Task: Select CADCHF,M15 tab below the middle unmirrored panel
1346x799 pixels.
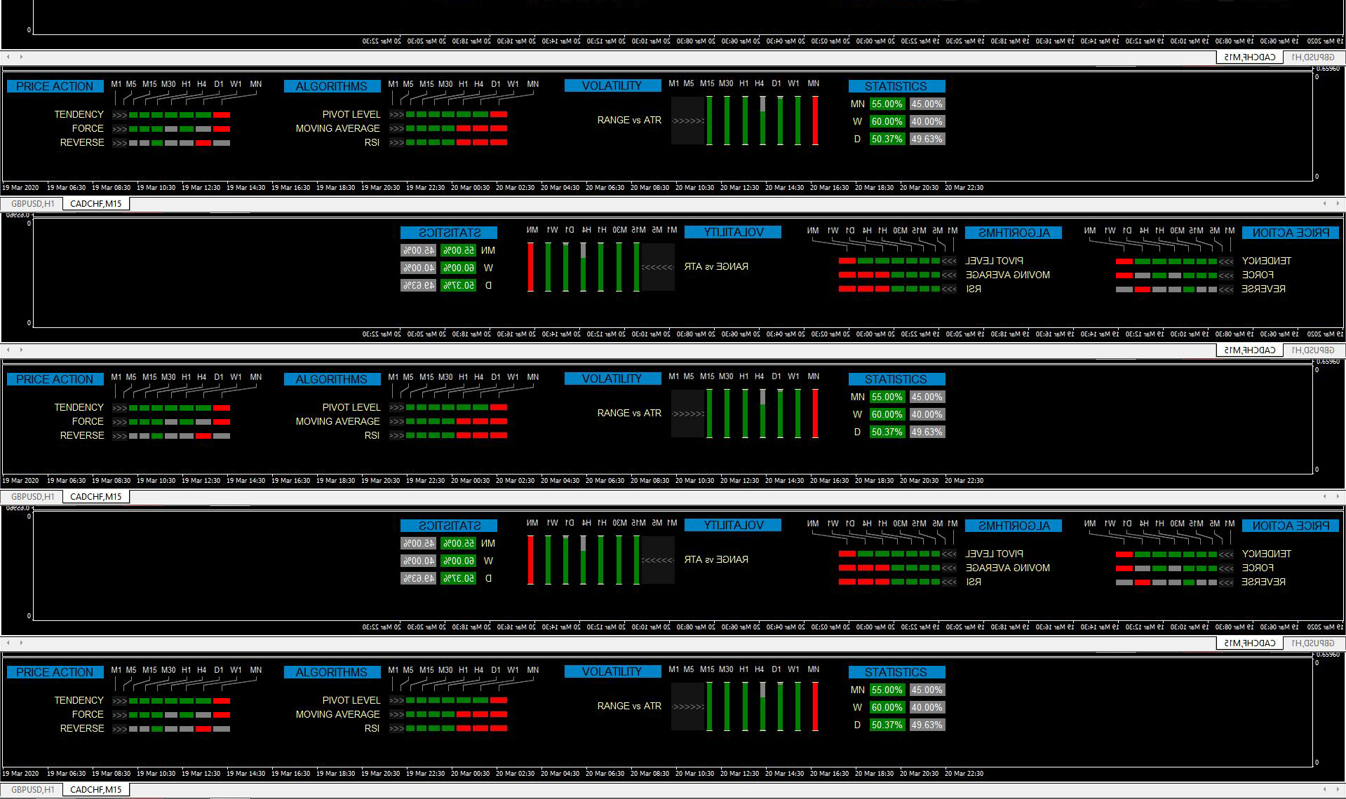Action: click(x=96, y=496)
